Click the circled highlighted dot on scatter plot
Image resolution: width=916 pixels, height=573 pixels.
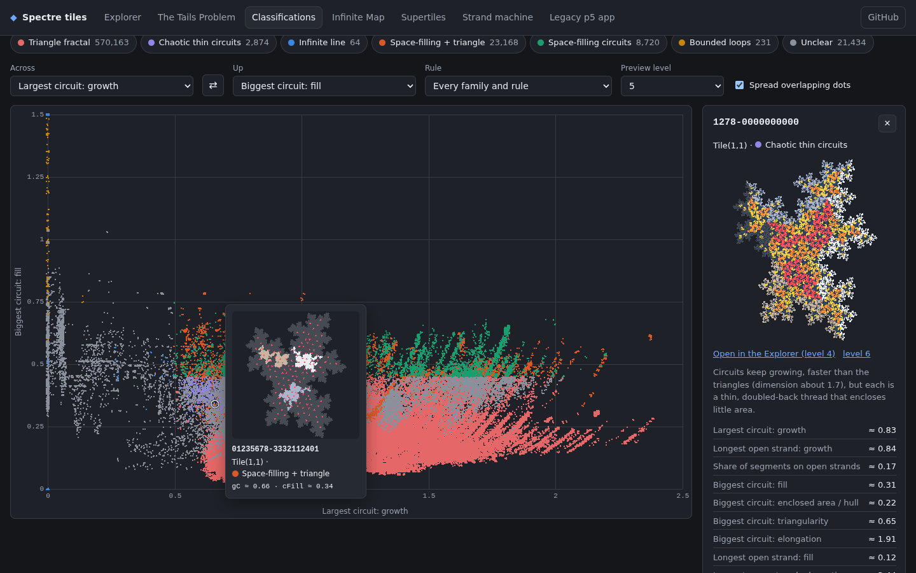click(x=215, y=404)
